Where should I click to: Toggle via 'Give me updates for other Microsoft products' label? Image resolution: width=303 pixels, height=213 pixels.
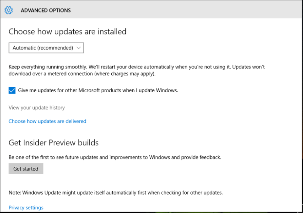pos(98,90)
